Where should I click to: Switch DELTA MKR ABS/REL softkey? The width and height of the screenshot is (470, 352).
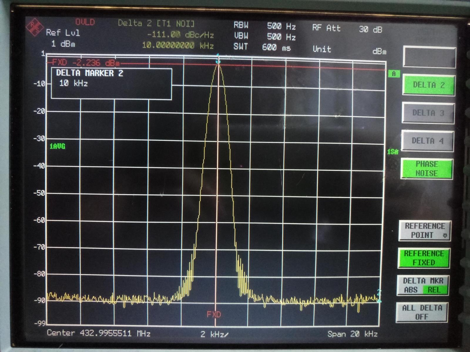pyautogui.click(x=422, y=285)
